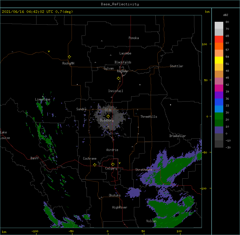Click the Blackfalds label
This screenshot has height=235, width=240.
pyautogui.click(x=123, y=62)
